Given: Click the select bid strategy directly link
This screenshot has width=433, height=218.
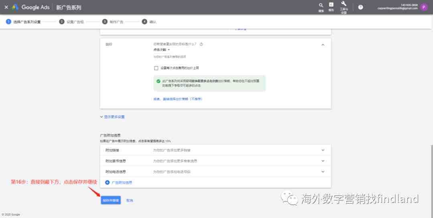Looking at the screenshot, I should [x=178, y=99].
